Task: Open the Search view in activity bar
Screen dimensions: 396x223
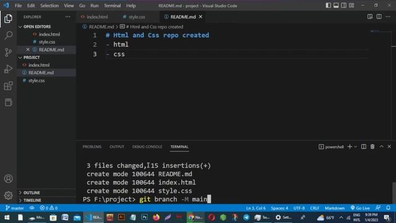Action: pos(8,35)
